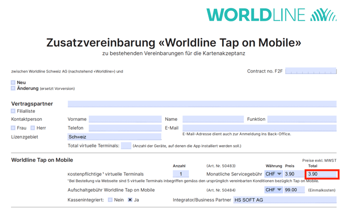The image size is (359, 210).
Task: Tick Nein for Kassenintegriert
Action: tap(110, 200)
